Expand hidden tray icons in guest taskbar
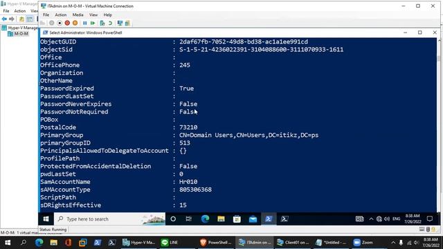The image size is (443, 249). [371, 219]
